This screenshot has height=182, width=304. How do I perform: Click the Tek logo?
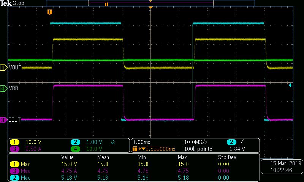[x=6, y=3]
